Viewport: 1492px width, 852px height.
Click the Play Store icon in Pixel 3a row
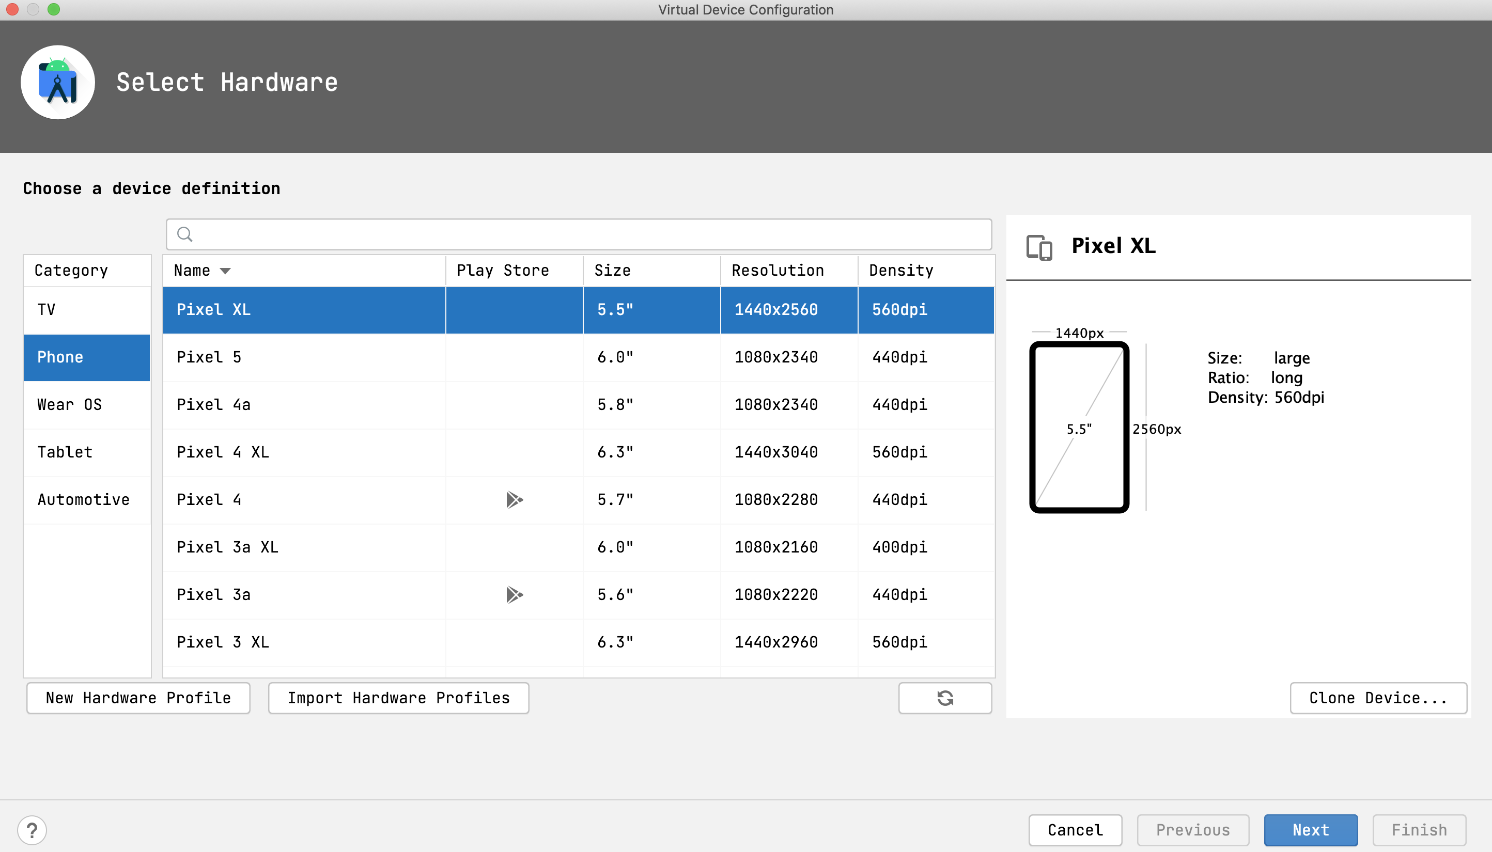[x=514, y=594]
